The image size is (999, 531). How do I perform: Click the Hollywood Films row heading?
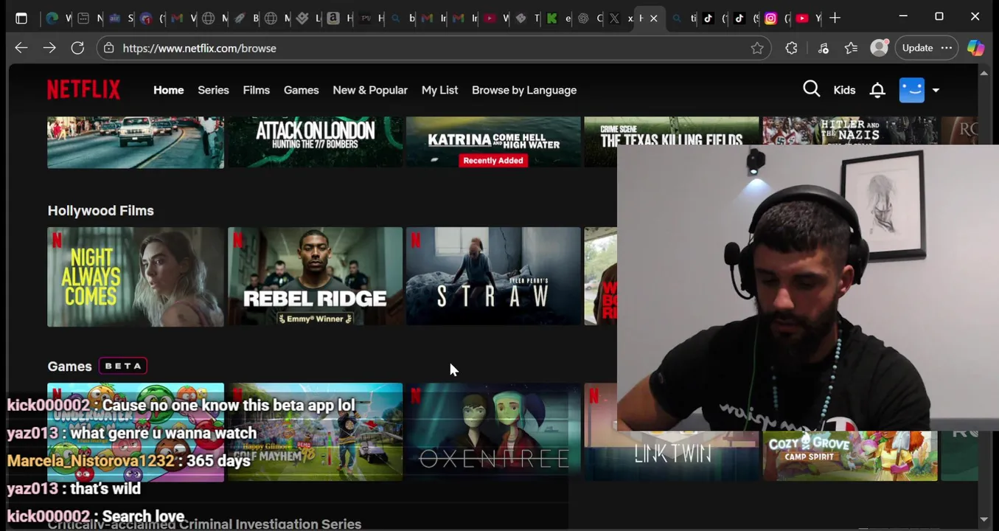[x=101, y=211]
